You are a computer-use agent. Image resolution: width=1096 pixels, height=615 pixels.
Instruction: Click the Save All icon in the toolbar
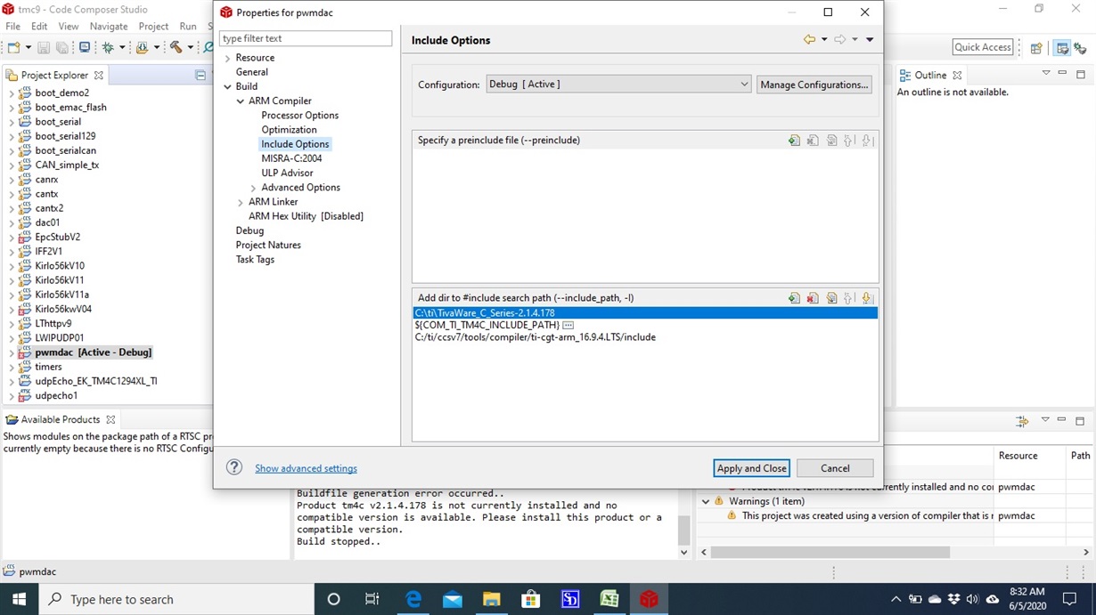pos(62,47)
